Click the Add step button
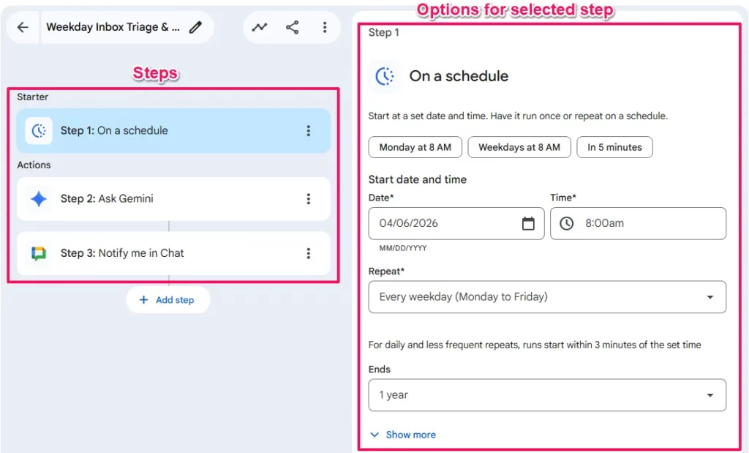Screen dimensions: 749x453 [168, 300]
